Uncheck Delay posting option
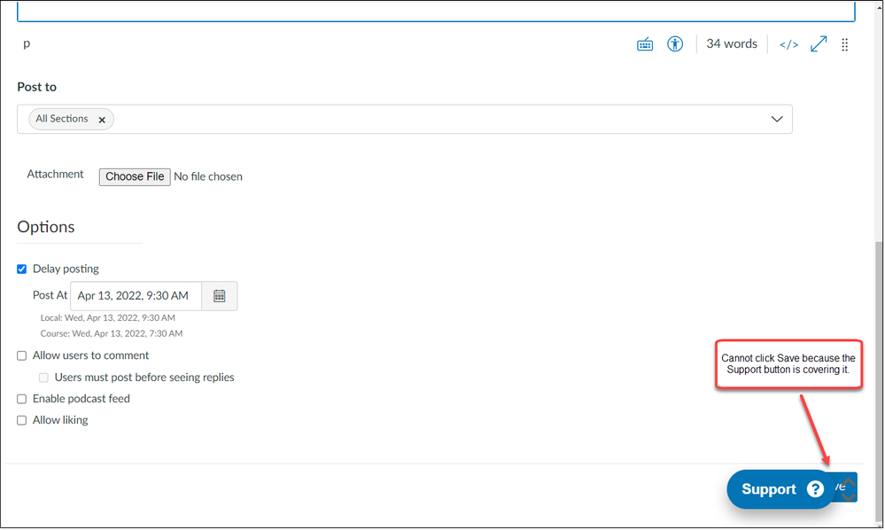 tap(22, 269)
